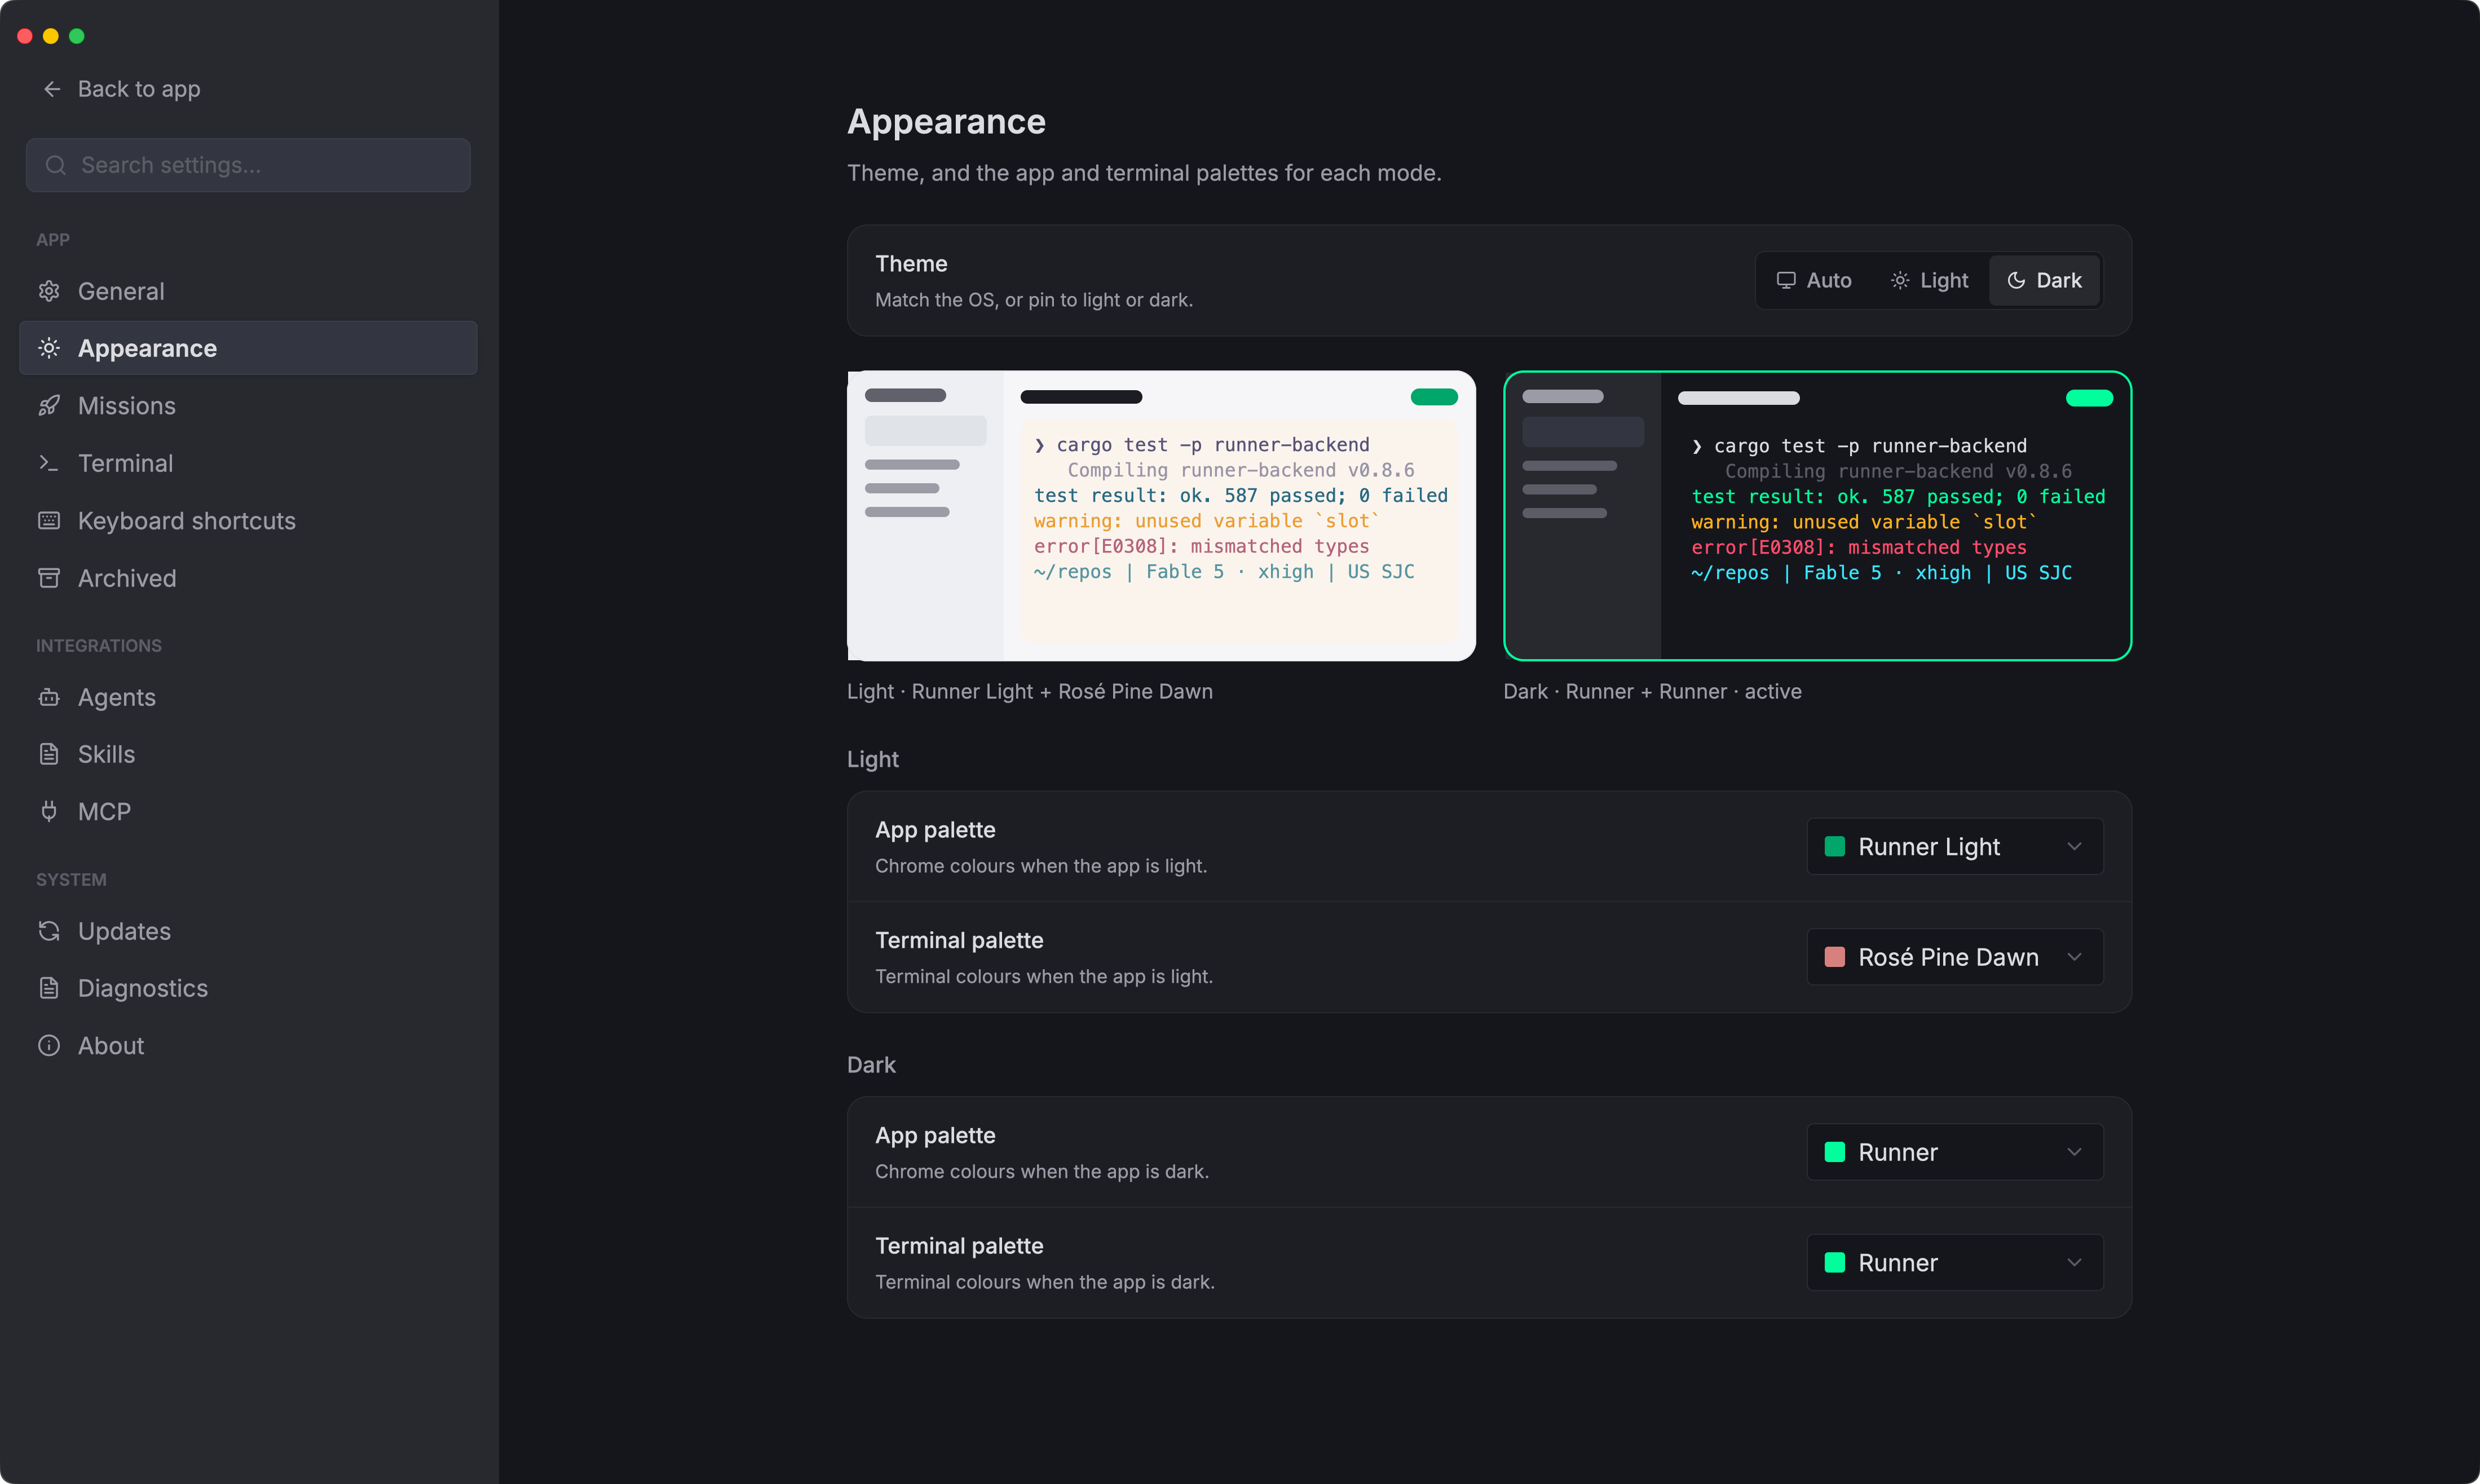
Task: Click the Terminal prompt icon
Action: coord(49,463)
